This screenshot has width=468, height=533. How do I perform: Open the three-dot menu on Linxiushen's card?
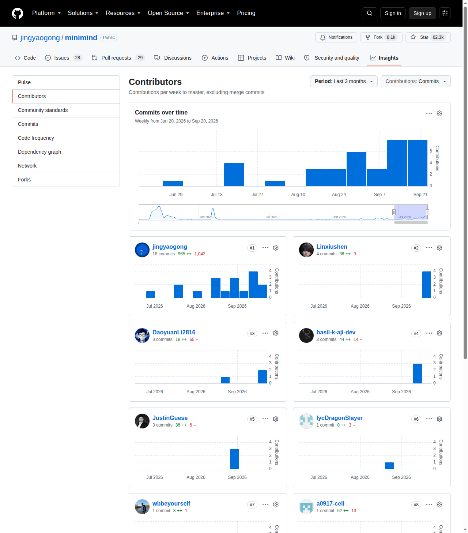(x=429, y=248)
